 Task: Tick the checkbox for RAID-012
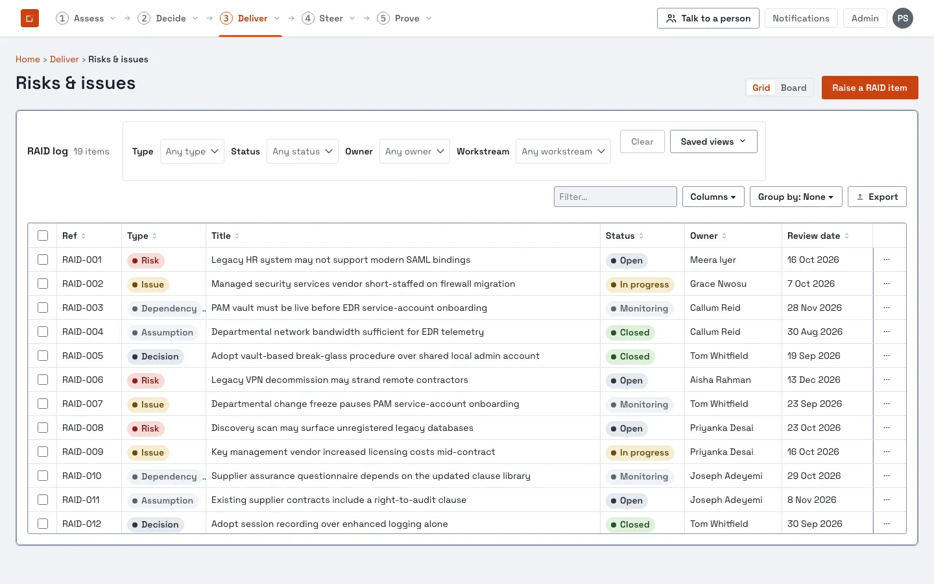tap(43, 524)
